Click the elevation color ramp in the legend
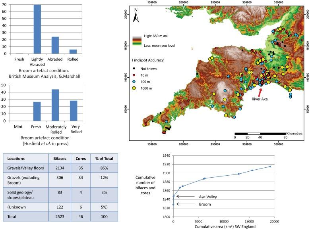This screenshot has width=310, height=230. (137, 42)
